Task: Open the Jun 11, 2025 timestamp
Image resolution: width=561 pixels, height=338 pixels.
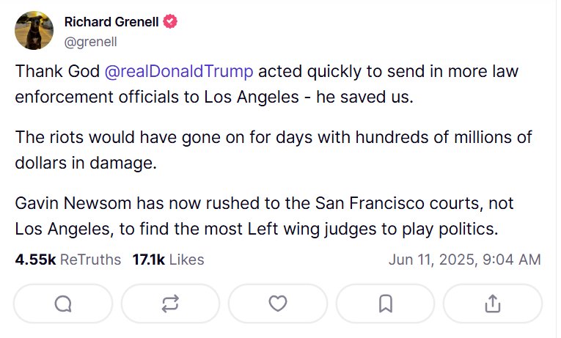Action: pos(464,260)
